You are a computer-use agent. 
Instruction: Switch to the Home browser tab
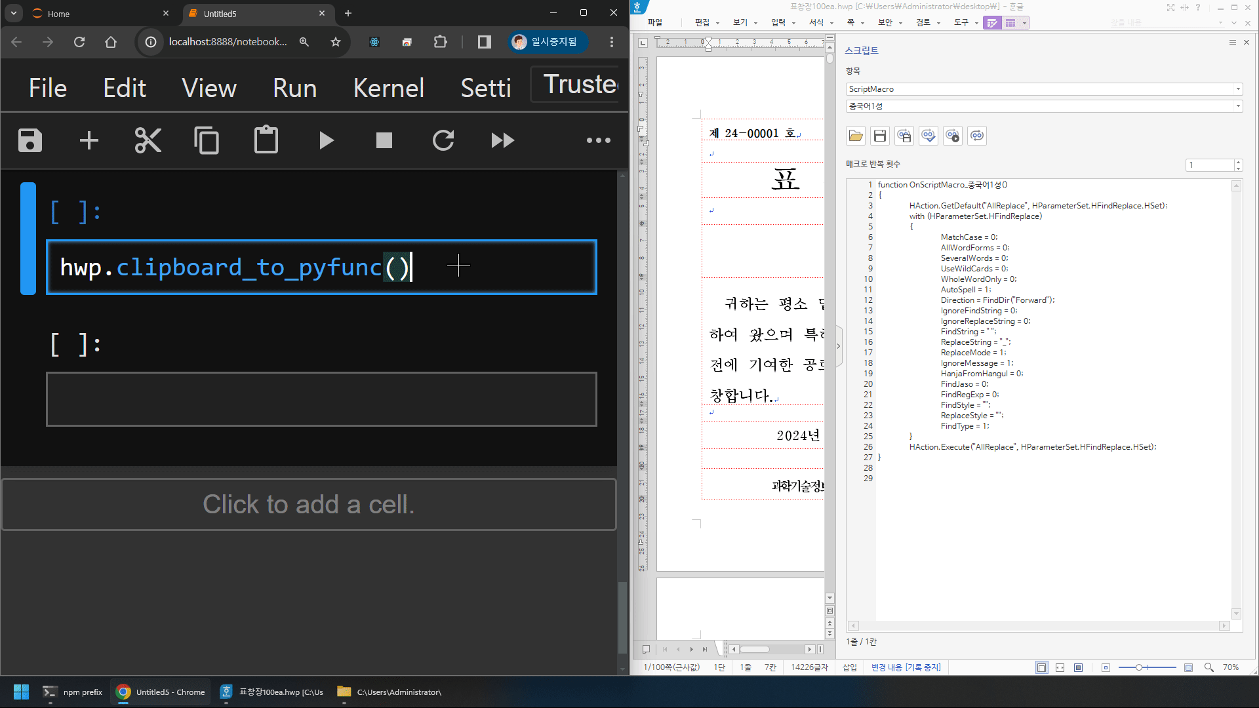point(58,14)
